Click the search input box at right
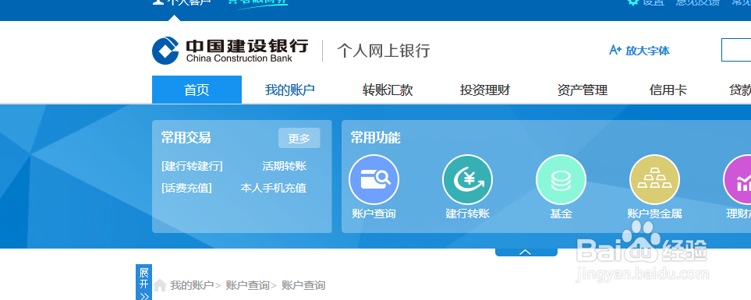This screenshot has width=751, height=300. pos(736,50)
